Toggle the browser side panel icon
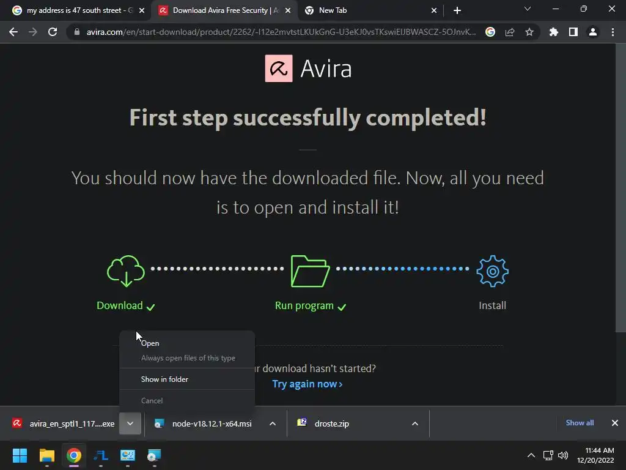The image size is (626, 470). [573, 32]
